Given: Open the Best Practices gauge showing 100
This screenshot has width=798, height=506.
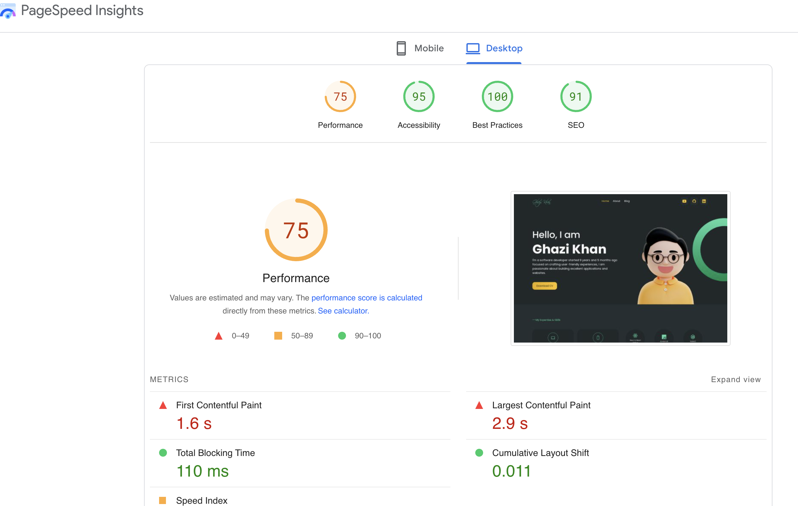Looking at the screenshot, I should point(497,97).
